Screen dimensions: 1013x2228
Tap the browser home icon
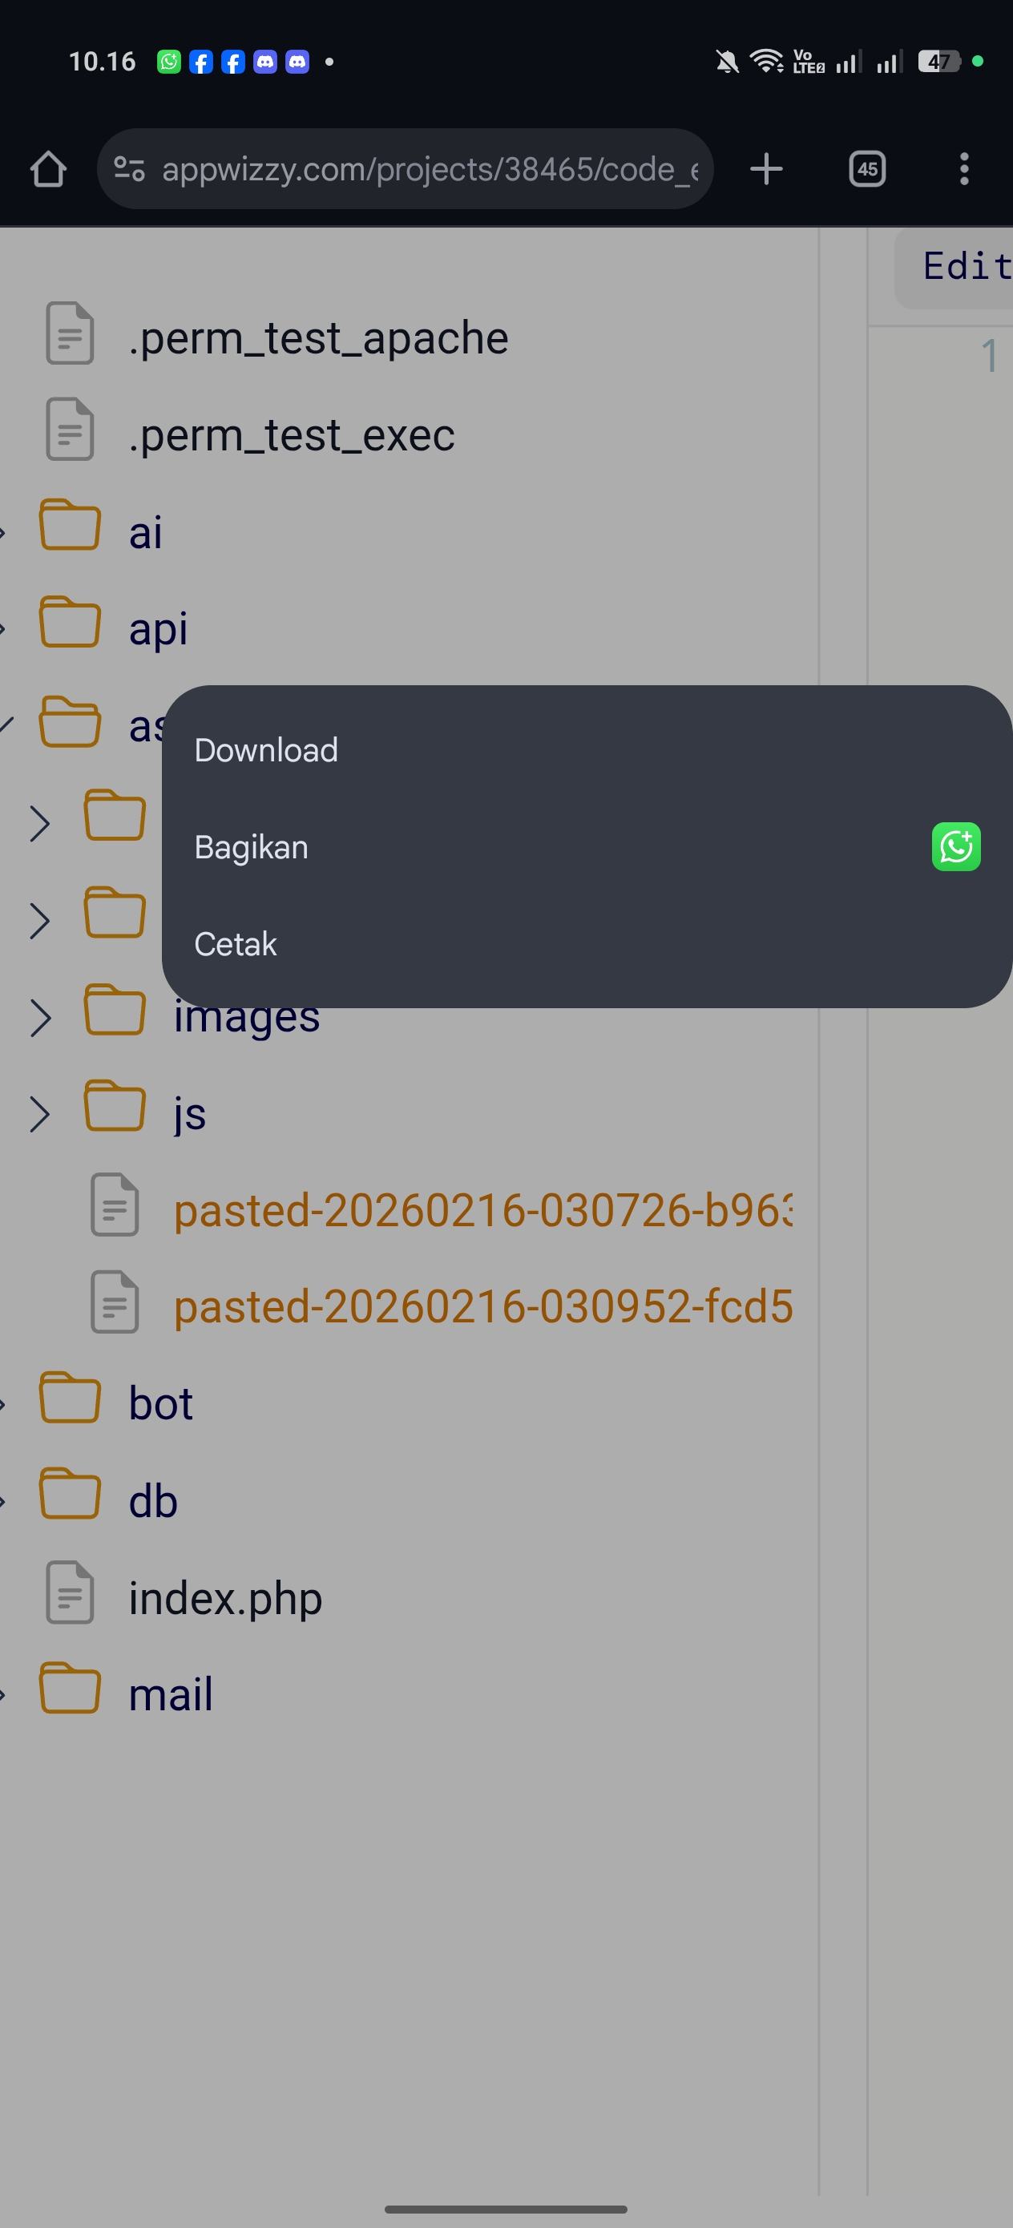48,170
